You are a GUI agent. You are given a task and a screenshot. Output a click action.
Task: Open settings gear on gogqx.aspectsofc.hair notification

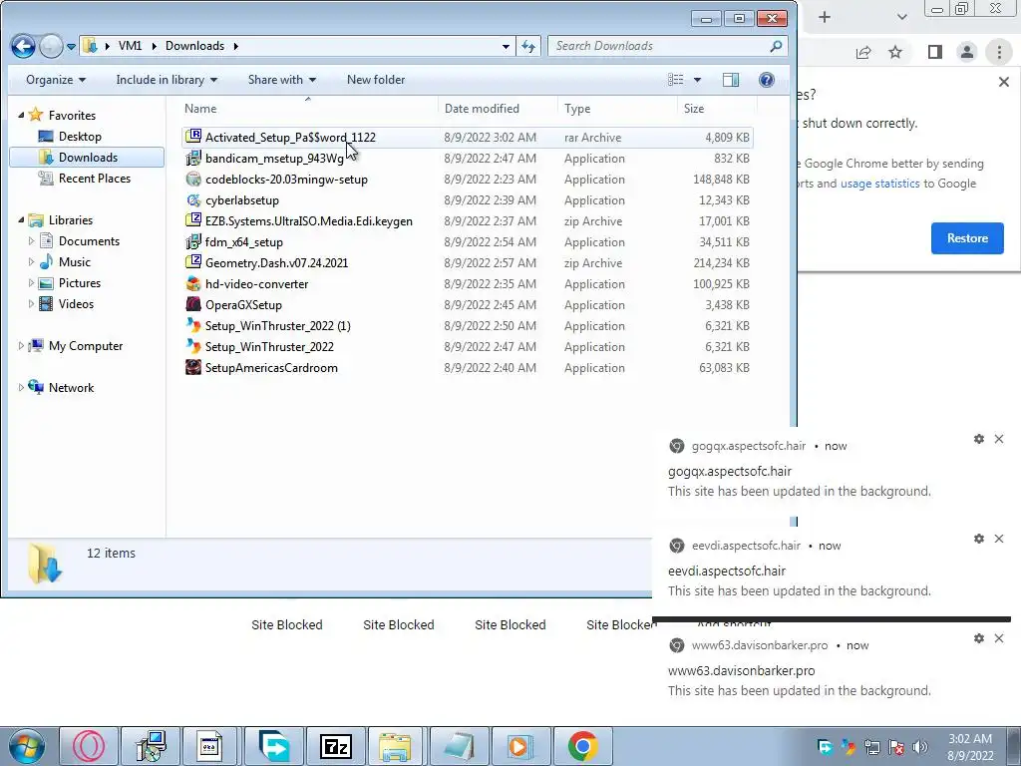[x=979, y=439]
